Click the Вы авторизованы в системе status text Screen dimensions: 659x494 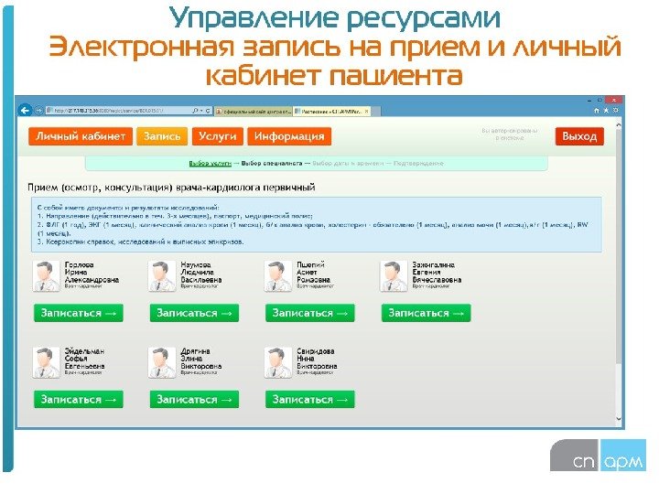(x=510, y=134)
